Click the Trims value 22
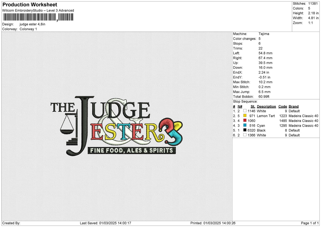321x227 pixels. point(261,48)
